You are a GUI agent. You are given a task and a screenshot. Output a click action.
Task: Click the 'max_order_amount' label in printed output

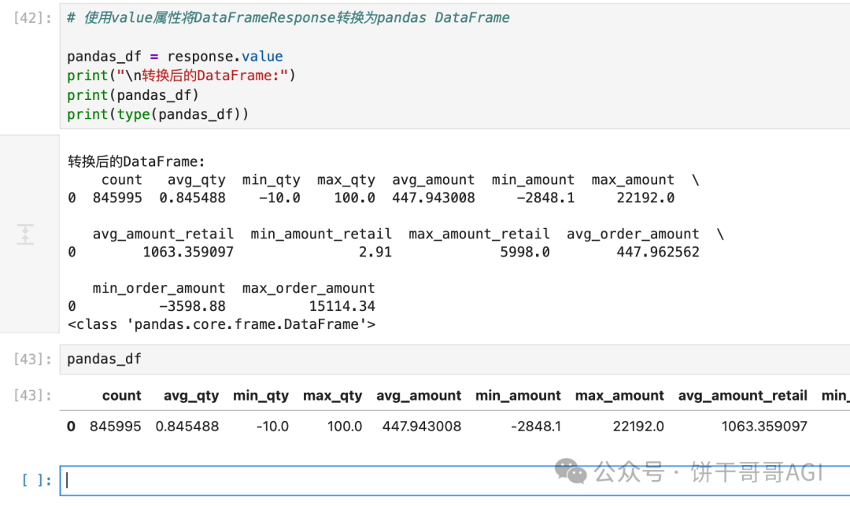click(309, 288)
